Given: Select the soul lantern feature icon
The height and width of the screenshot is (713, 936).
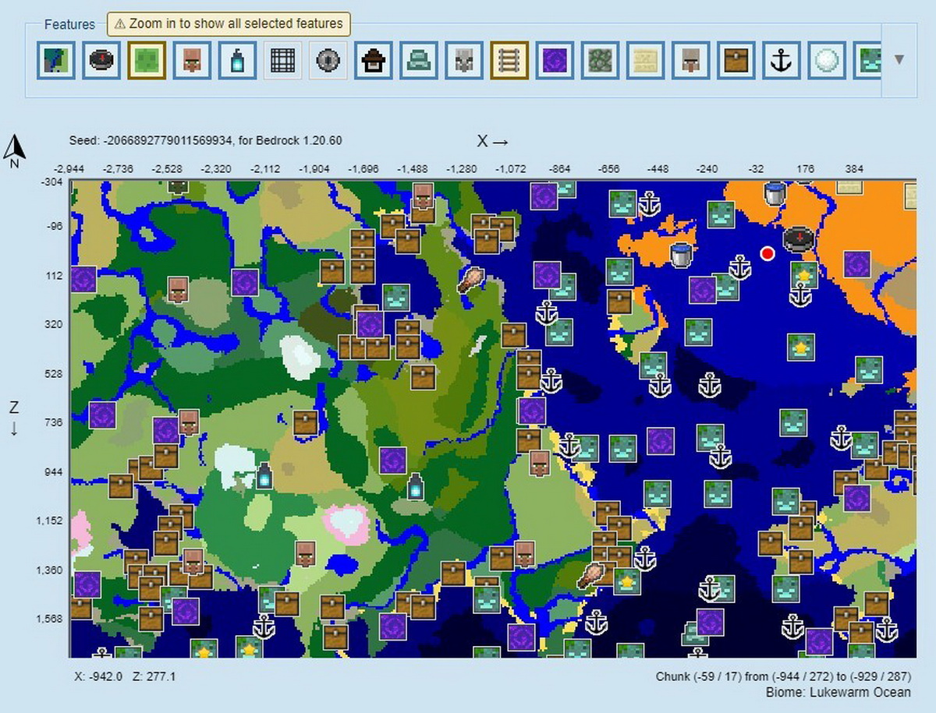Looking at the screenshot, I should click(236, 60).
